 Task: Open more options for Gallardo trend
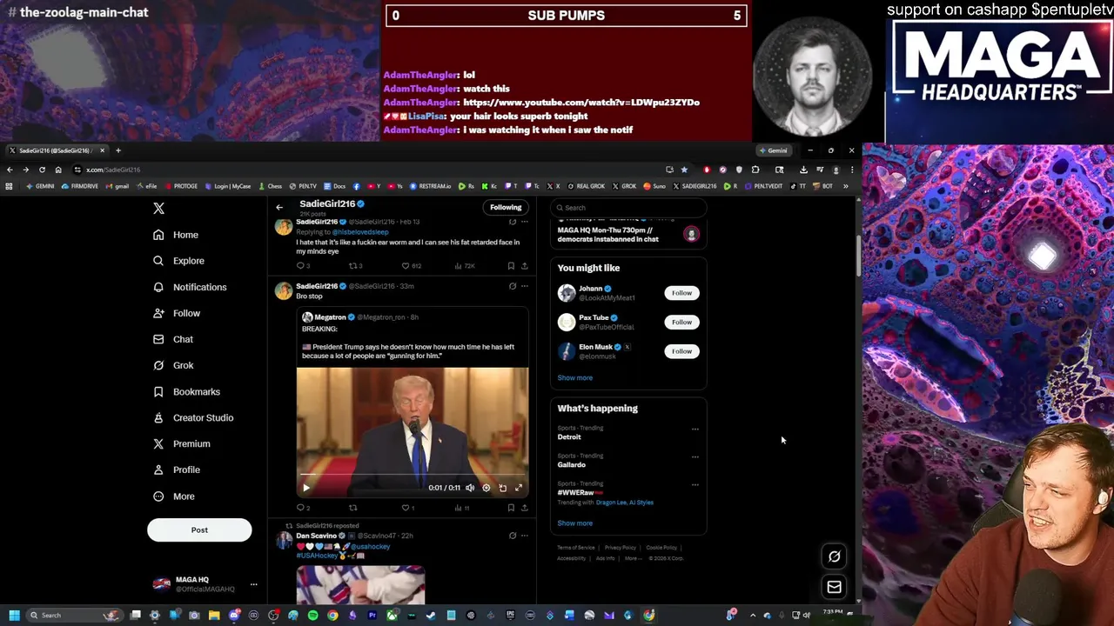695,456
